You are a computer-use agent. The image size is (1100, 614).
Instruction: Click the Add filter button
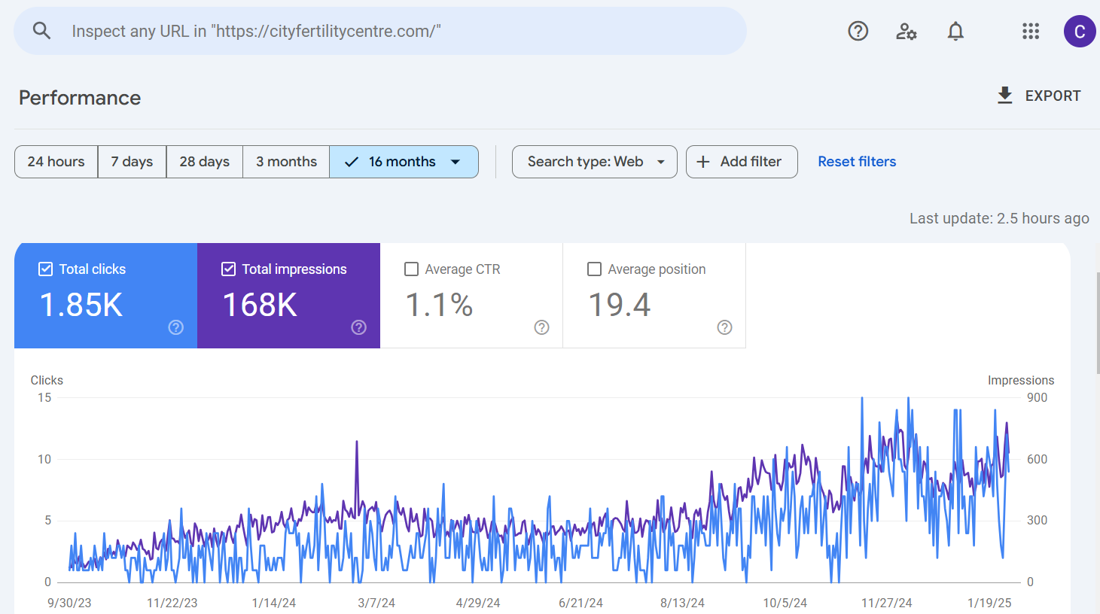[742, 162]
